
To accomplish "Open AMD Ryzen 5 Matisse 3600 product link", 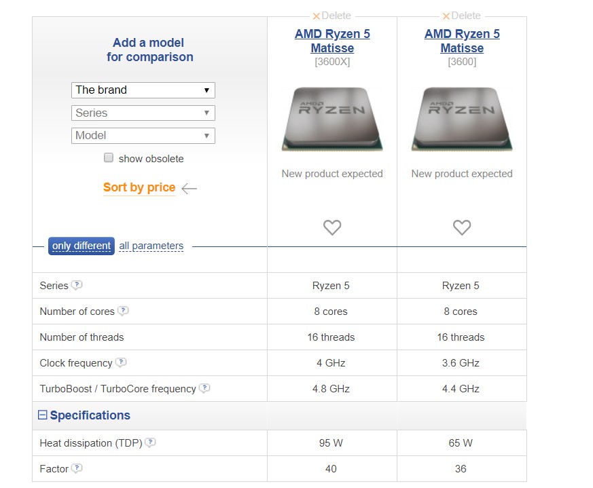I will tap(462, 41).
